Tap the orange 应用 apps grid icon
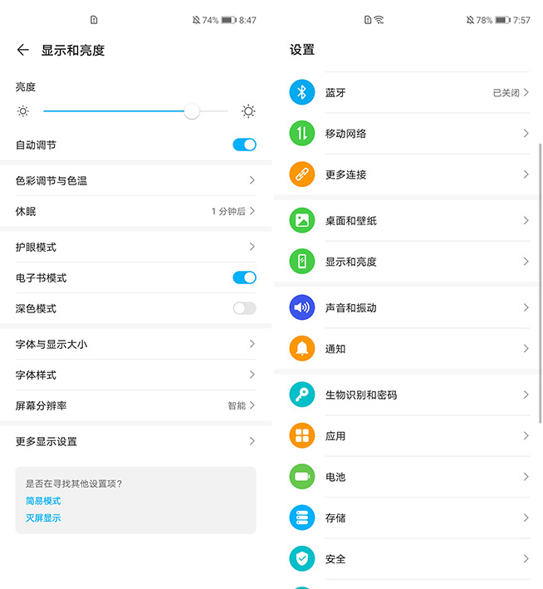The image size is (543, 589). point(302,435)
